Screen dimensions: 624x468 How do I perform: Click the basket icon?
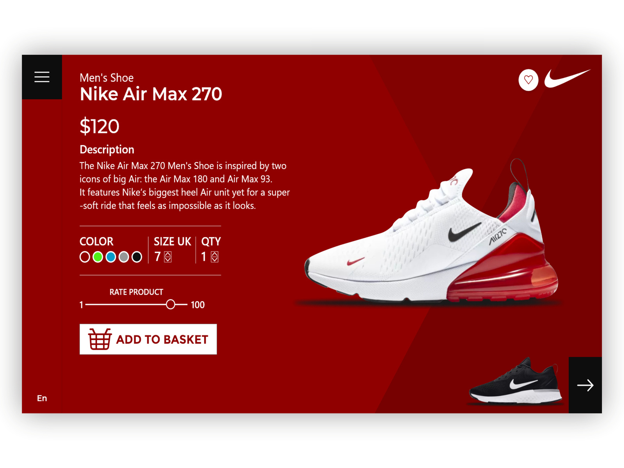click(100, 339)
